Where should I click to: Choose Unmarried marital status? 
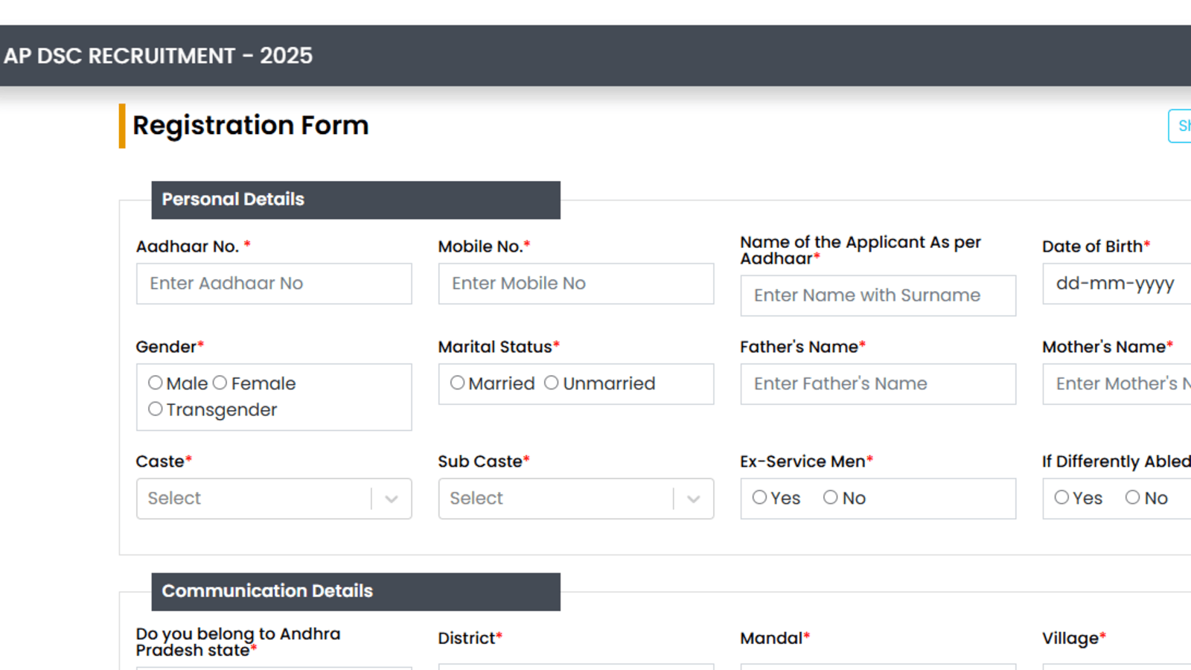[x=551, y=383]
